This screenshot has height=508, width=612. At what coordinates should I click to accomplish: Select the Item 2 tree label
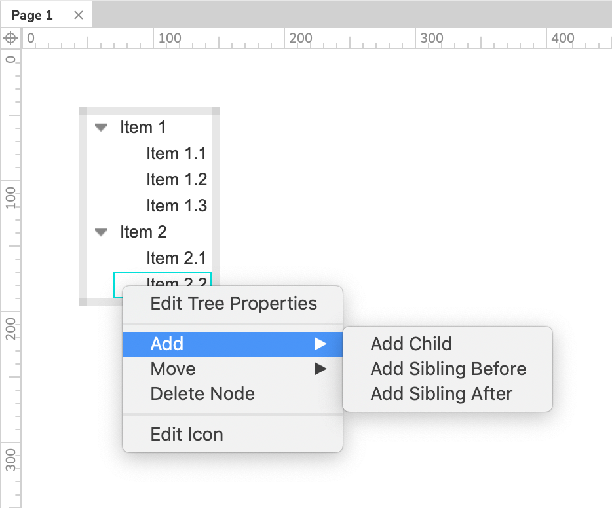[143, 232]
